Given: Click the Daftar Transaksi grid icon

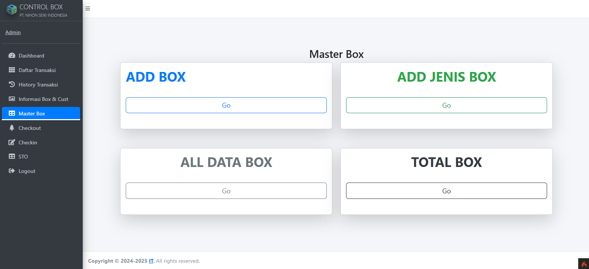Looking at the screenshot, I should 12,70.
